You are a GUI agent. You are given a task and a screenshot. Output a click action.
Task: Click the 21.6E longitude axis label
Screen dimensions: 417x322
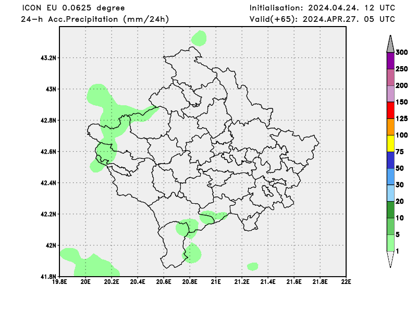pyautogui.click(x=294, y=282)
